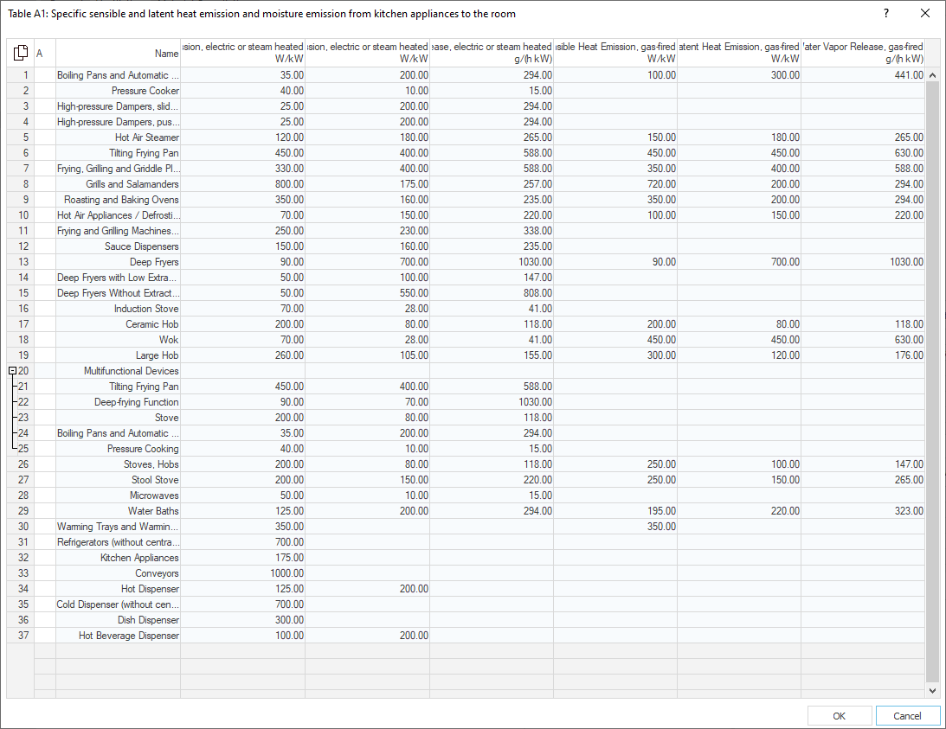Select the Wok name cell
This screenshot has height=729, width=946.
(x=119, y=340)
